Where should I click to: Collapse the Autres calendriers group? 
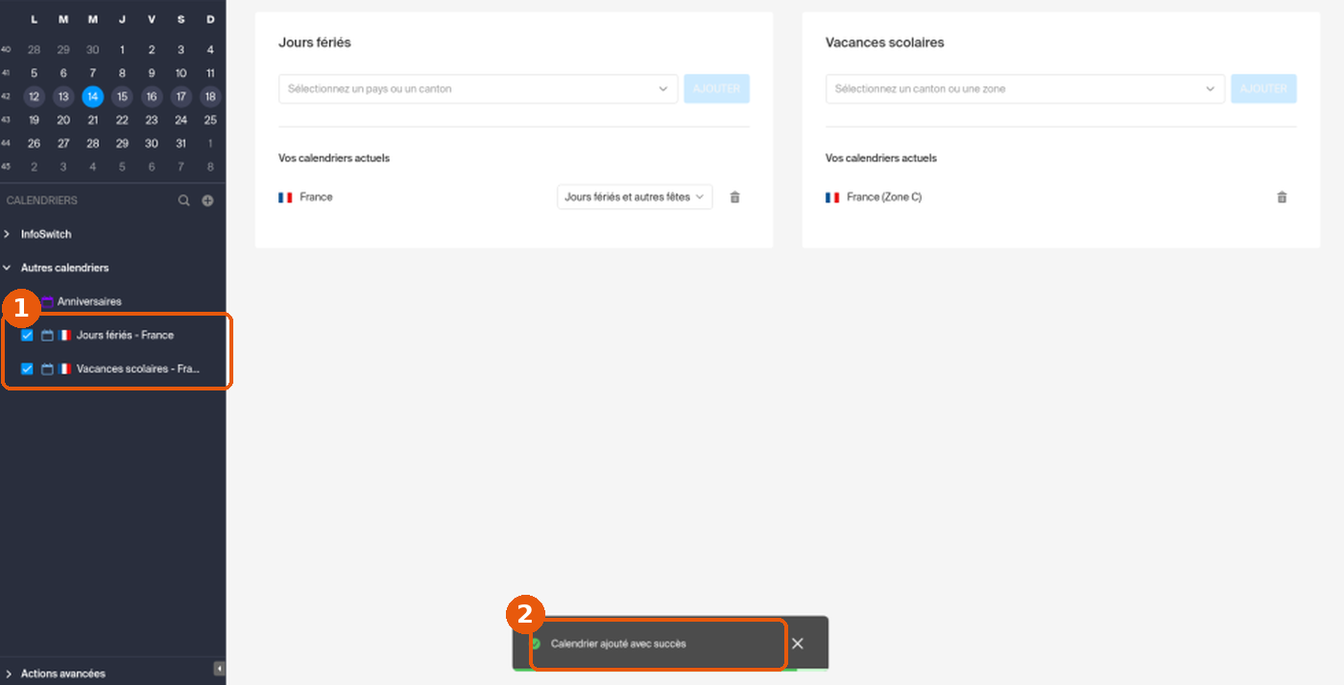[8, 268]
